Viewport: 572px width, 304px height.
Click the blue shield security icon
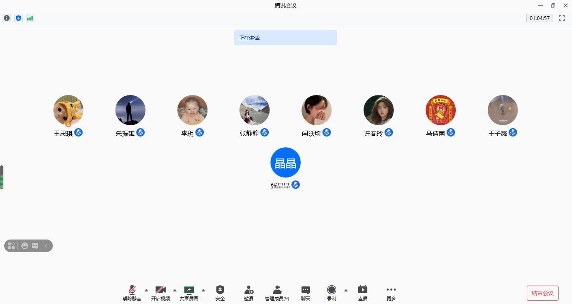coord(18,18)
